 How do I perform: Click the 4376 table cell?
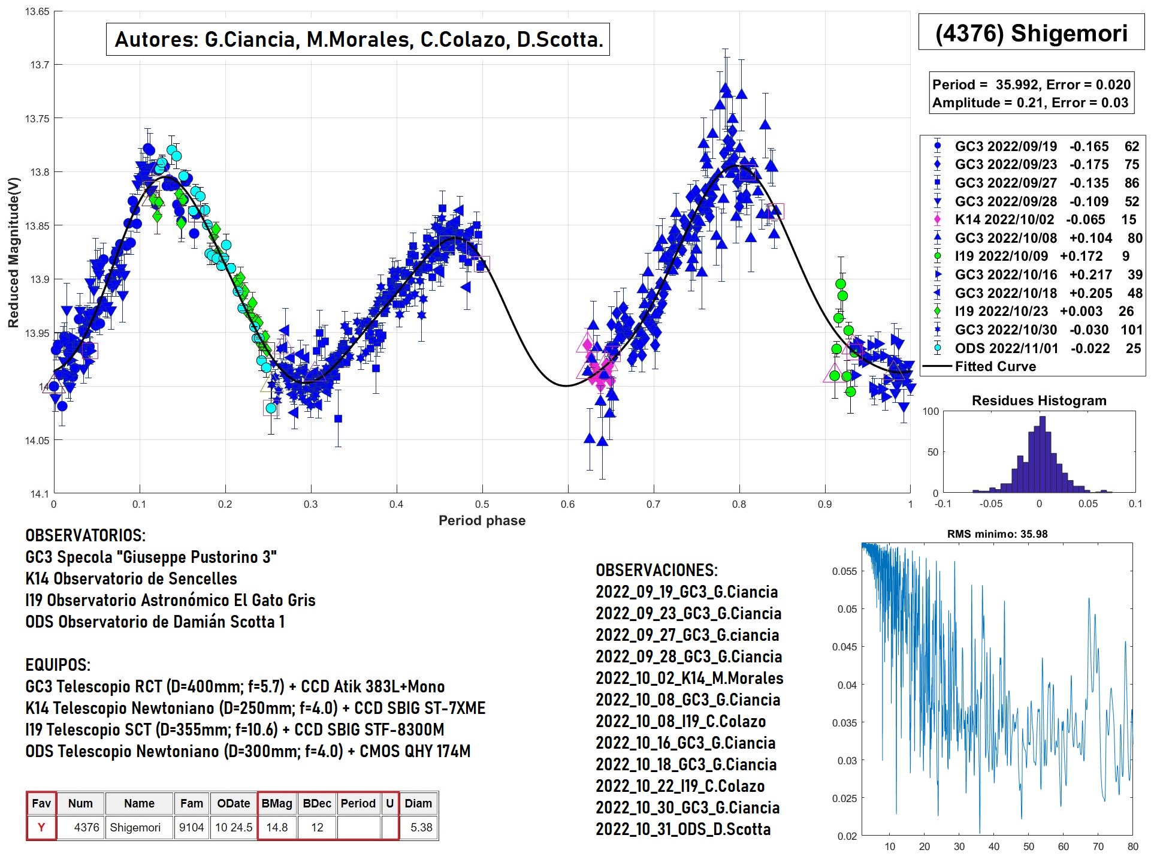coord(80,827)
